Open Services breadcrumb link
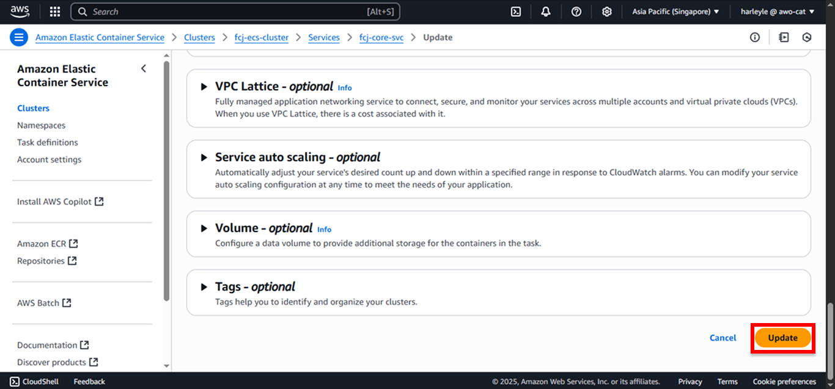Viewport: 835px width, 389px height. tap(324, 37)
